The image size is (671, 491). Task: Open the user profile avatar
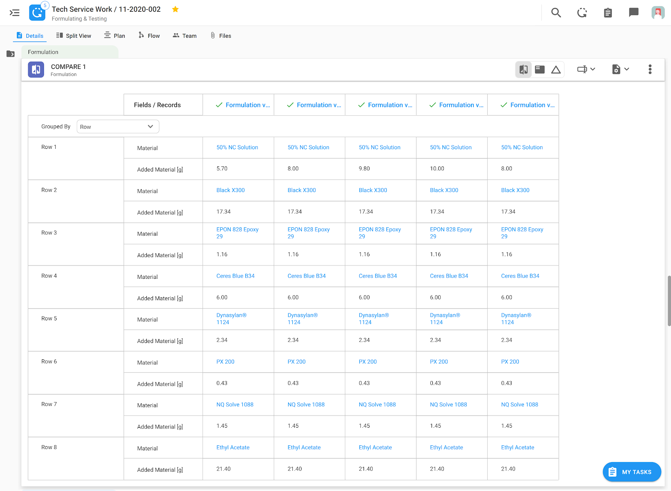pos(658,13)
